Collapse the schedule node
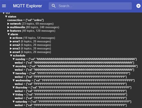Image resolution: width=142 pixels, height=108 pixels. click(11, 55)
